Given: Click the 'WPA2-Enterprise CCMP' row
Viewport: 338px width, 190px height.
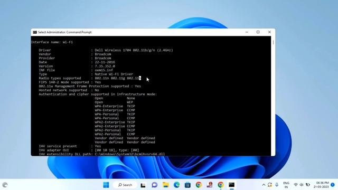Looking at the screenshot, I should point(115,126).
